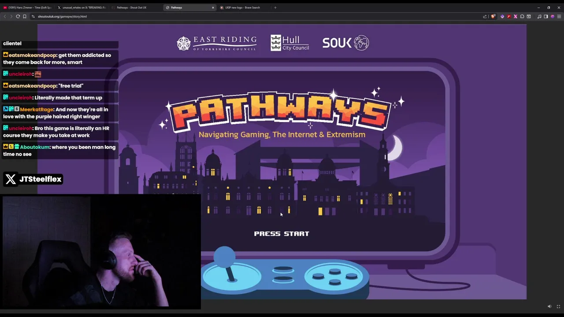Screen dimensions: 564x317
Task: Reload the current page
Action: pyautogui.click(x=18, y=16)
